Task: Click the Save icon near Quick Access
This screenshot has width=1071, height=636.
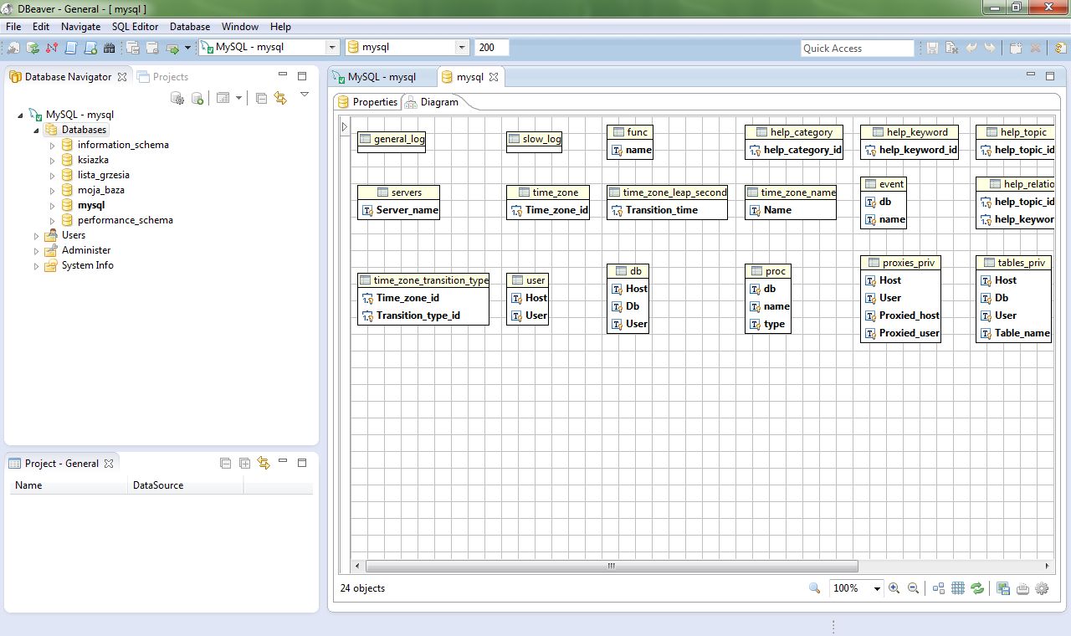Action: coord(932,48)
